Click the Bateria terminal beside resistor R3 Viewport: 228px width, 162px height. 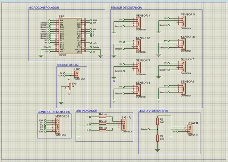coord(149,129)
